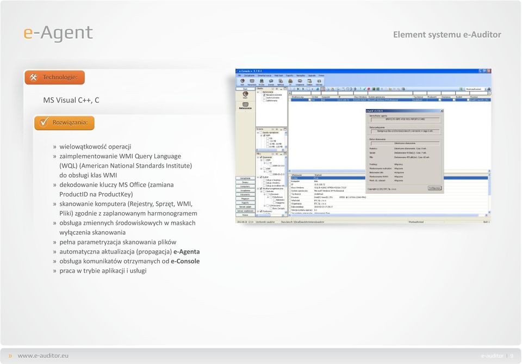
Task: Click the horizontal scrollbar below the computer grid
Action: point(389,171)
